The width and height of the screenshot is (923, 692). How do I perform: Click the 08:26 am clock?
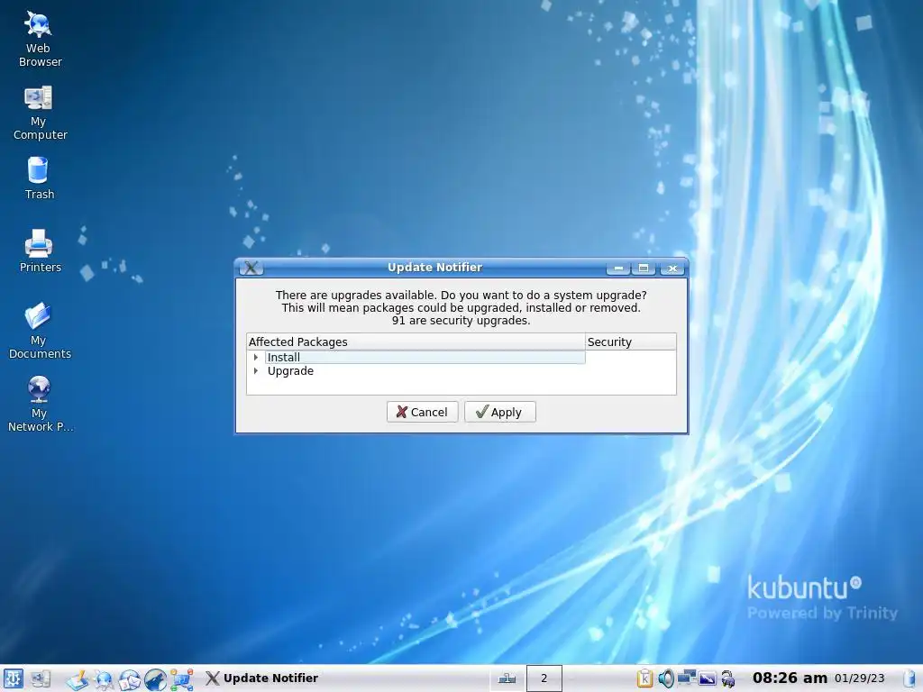point(790,678)
